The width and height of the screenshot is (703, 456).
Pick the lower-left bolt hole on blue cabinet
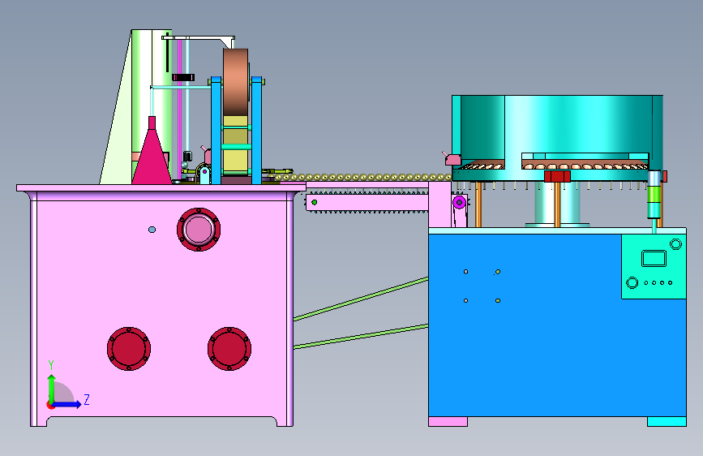465,301
